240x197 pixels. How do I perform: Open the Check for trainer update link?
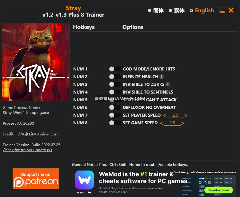(x=27, y=150)
